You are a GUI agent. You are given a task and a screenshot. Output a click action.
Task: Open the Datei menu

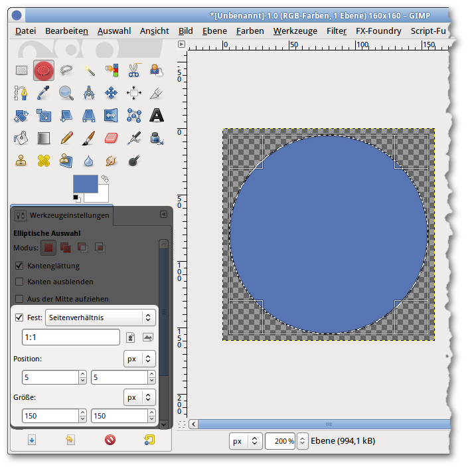coord(25,31)
